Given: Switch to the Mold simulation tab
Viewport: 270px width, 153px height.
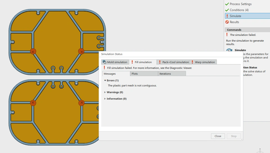Looking at the screenshot, I should click(x=115, y=62).
